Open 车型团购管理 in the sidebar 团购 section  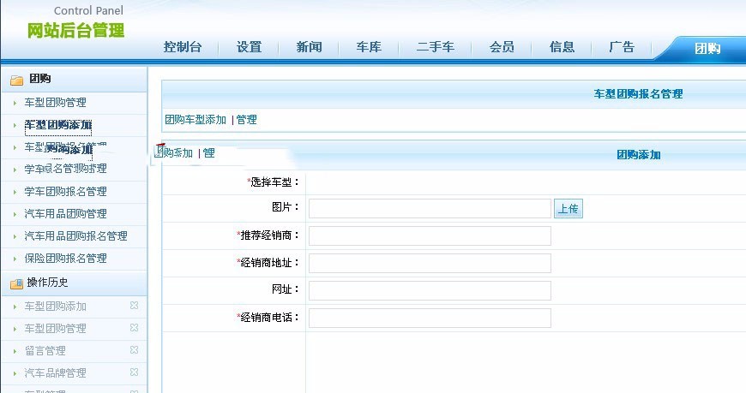pyautogui.click(x=55, y=103)
